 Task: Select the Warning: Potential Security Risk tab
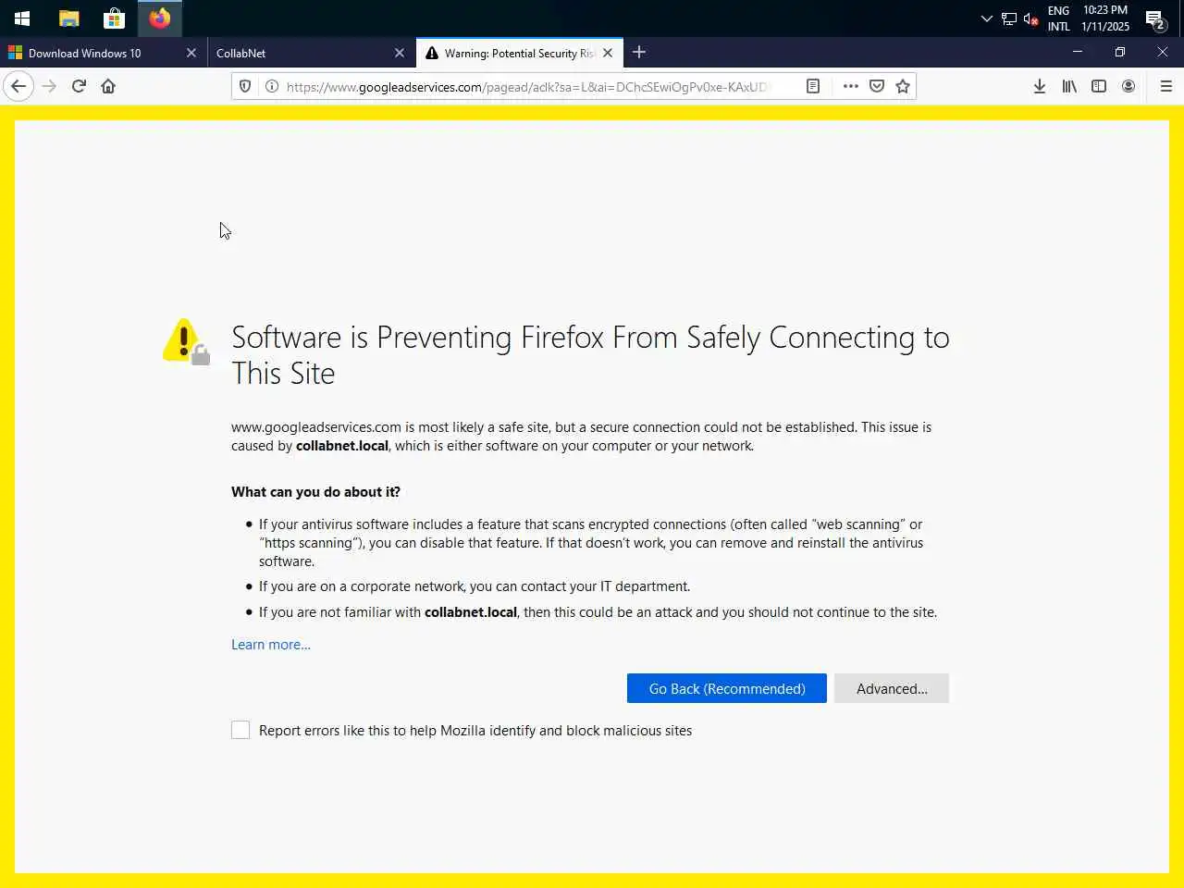pyautogui.click(x=519, y=53)
